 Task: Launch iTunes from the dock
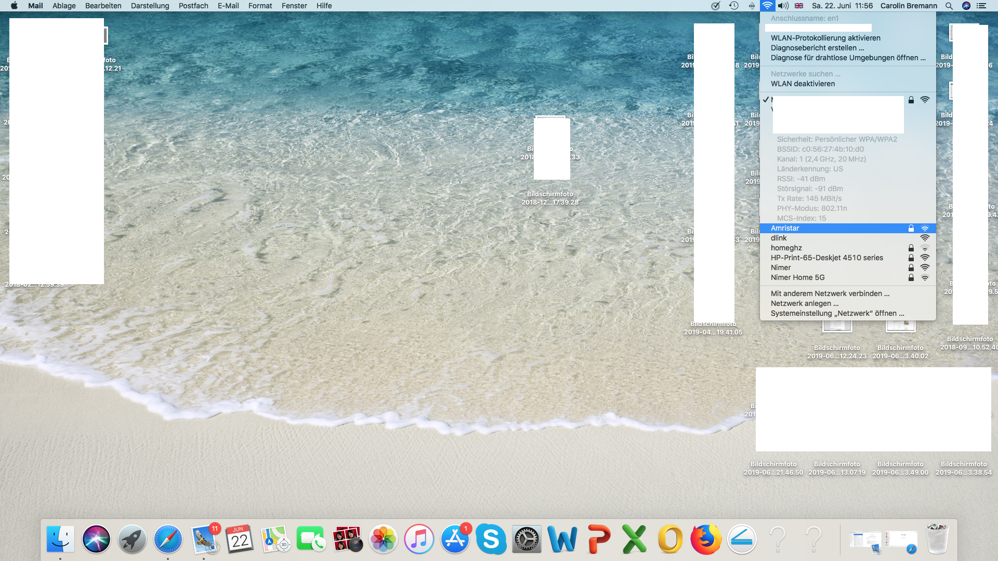pos(419,539)
